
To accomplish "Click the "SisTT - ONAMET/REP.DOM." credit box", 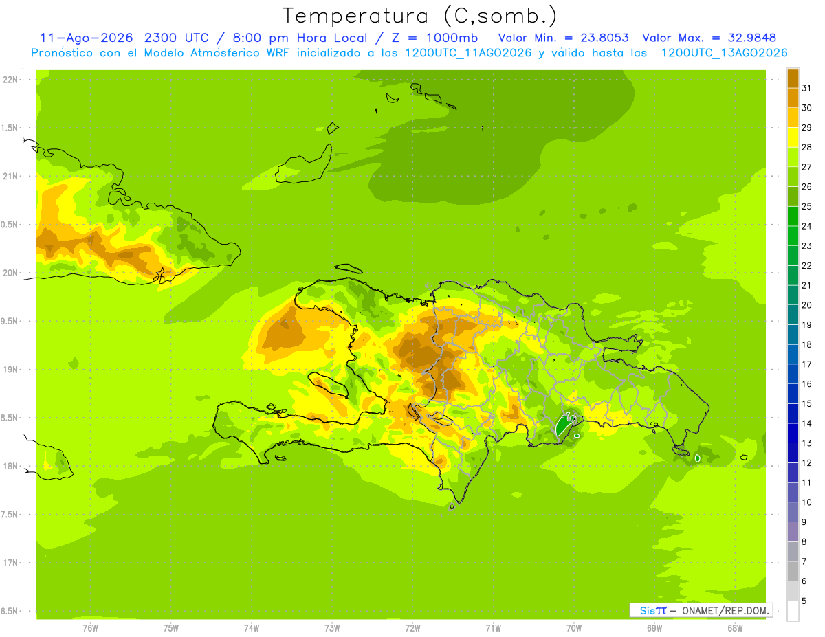I will (x=701, y=610).
